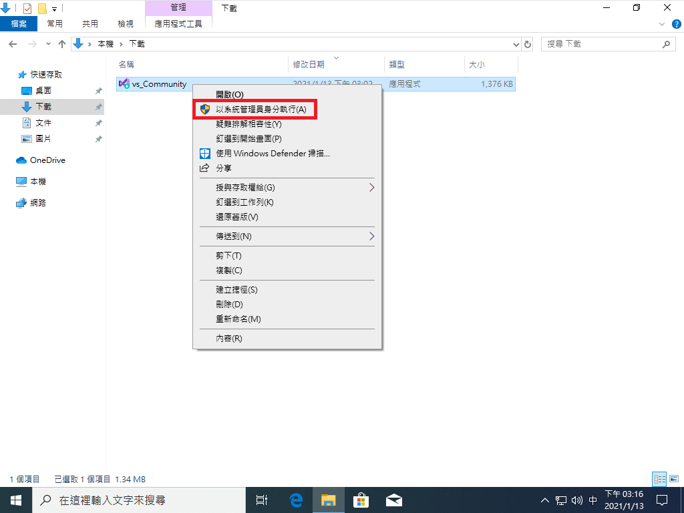Open Microsoft Edge from the taskbar
684x513 pixels.
(296, 500)
